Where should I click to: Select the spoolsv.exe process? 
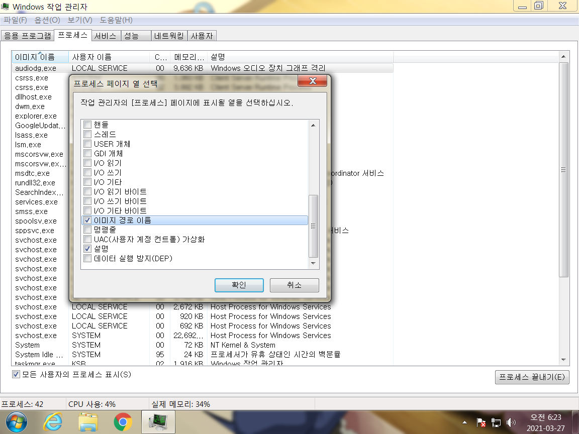coord(36,221)
